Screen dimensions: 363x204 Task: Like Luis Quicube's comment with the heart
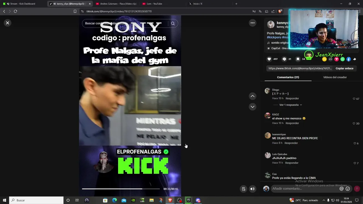pyautogui.click(x=355, y=163)
